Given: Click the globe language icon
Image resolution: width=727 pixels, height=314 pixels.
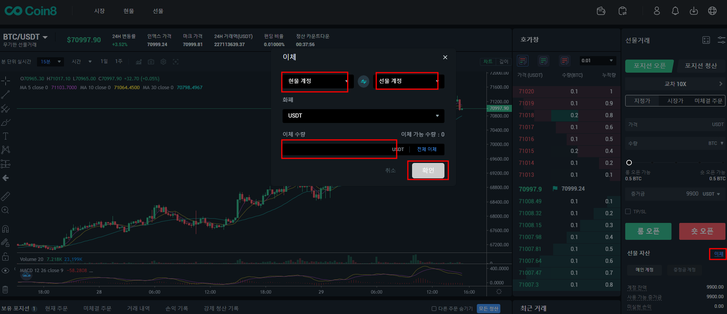Looking at the screenshot, I should coord(712,11).
